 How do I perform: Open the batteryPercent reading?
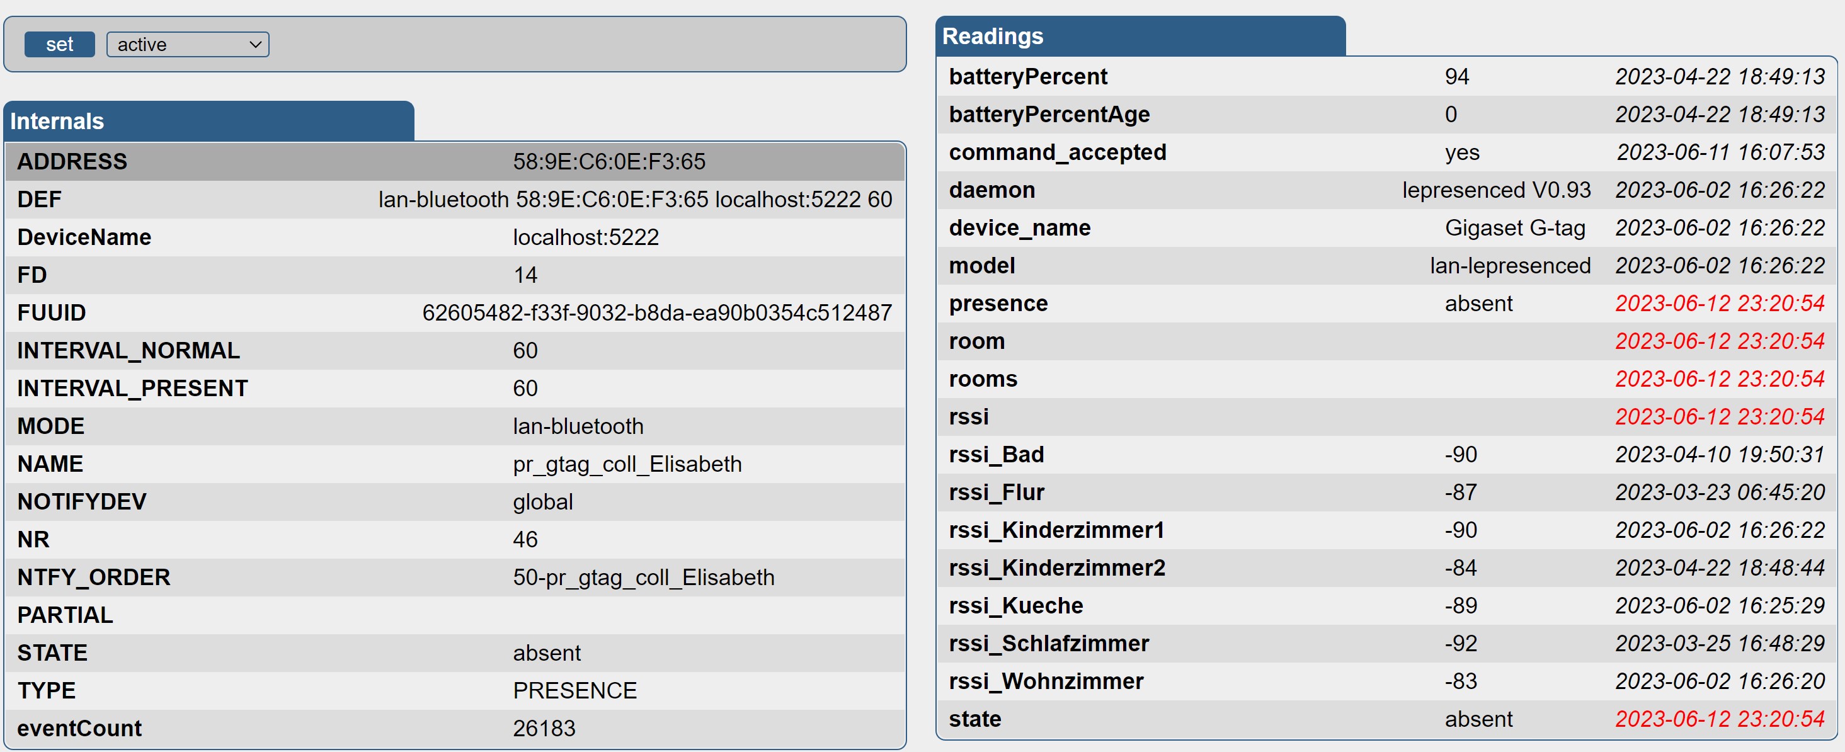[x=1029, y=76]
